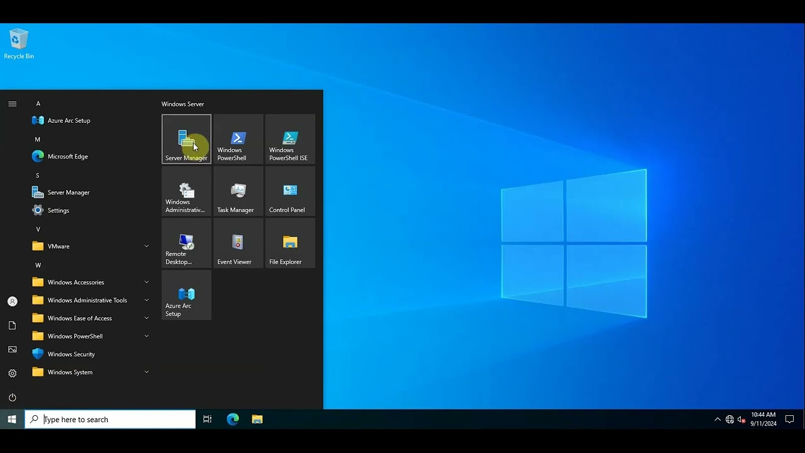The image size is (805, 453).
Task: Launch the Event Viewer tile
Action: pos(238,243)
